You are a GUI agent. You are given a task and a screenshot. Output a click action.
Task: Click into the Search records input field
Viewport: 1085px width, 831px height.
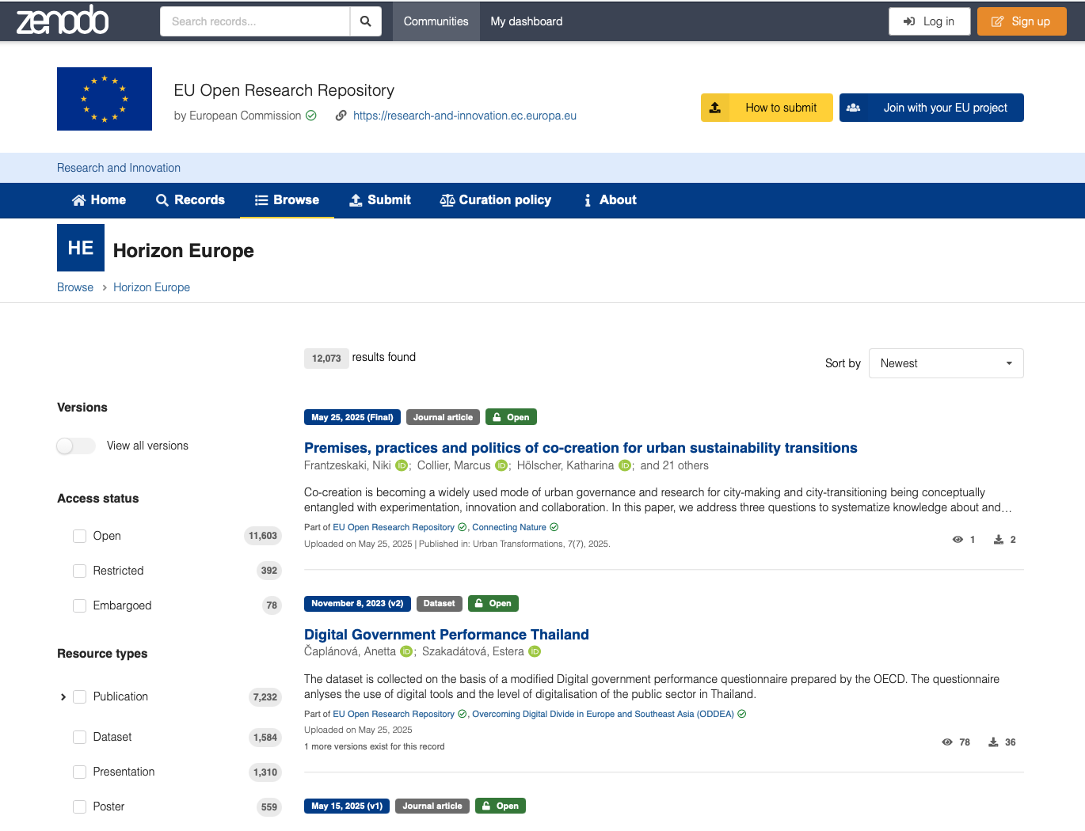[255, 21]
